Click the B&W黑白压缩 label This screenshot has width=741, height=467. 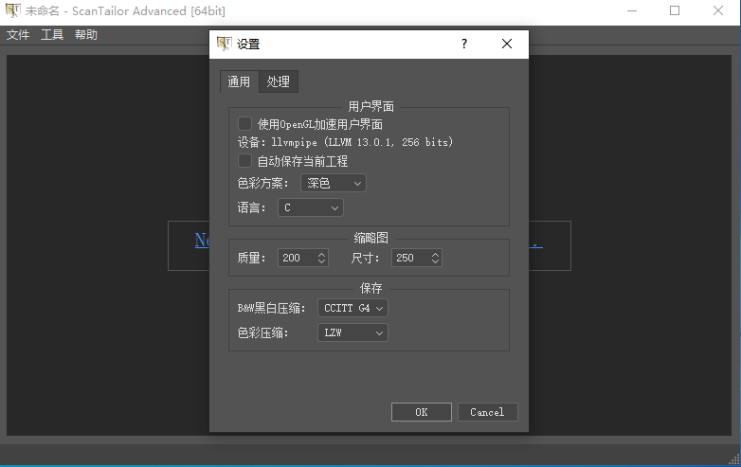[x=271, y=309]
